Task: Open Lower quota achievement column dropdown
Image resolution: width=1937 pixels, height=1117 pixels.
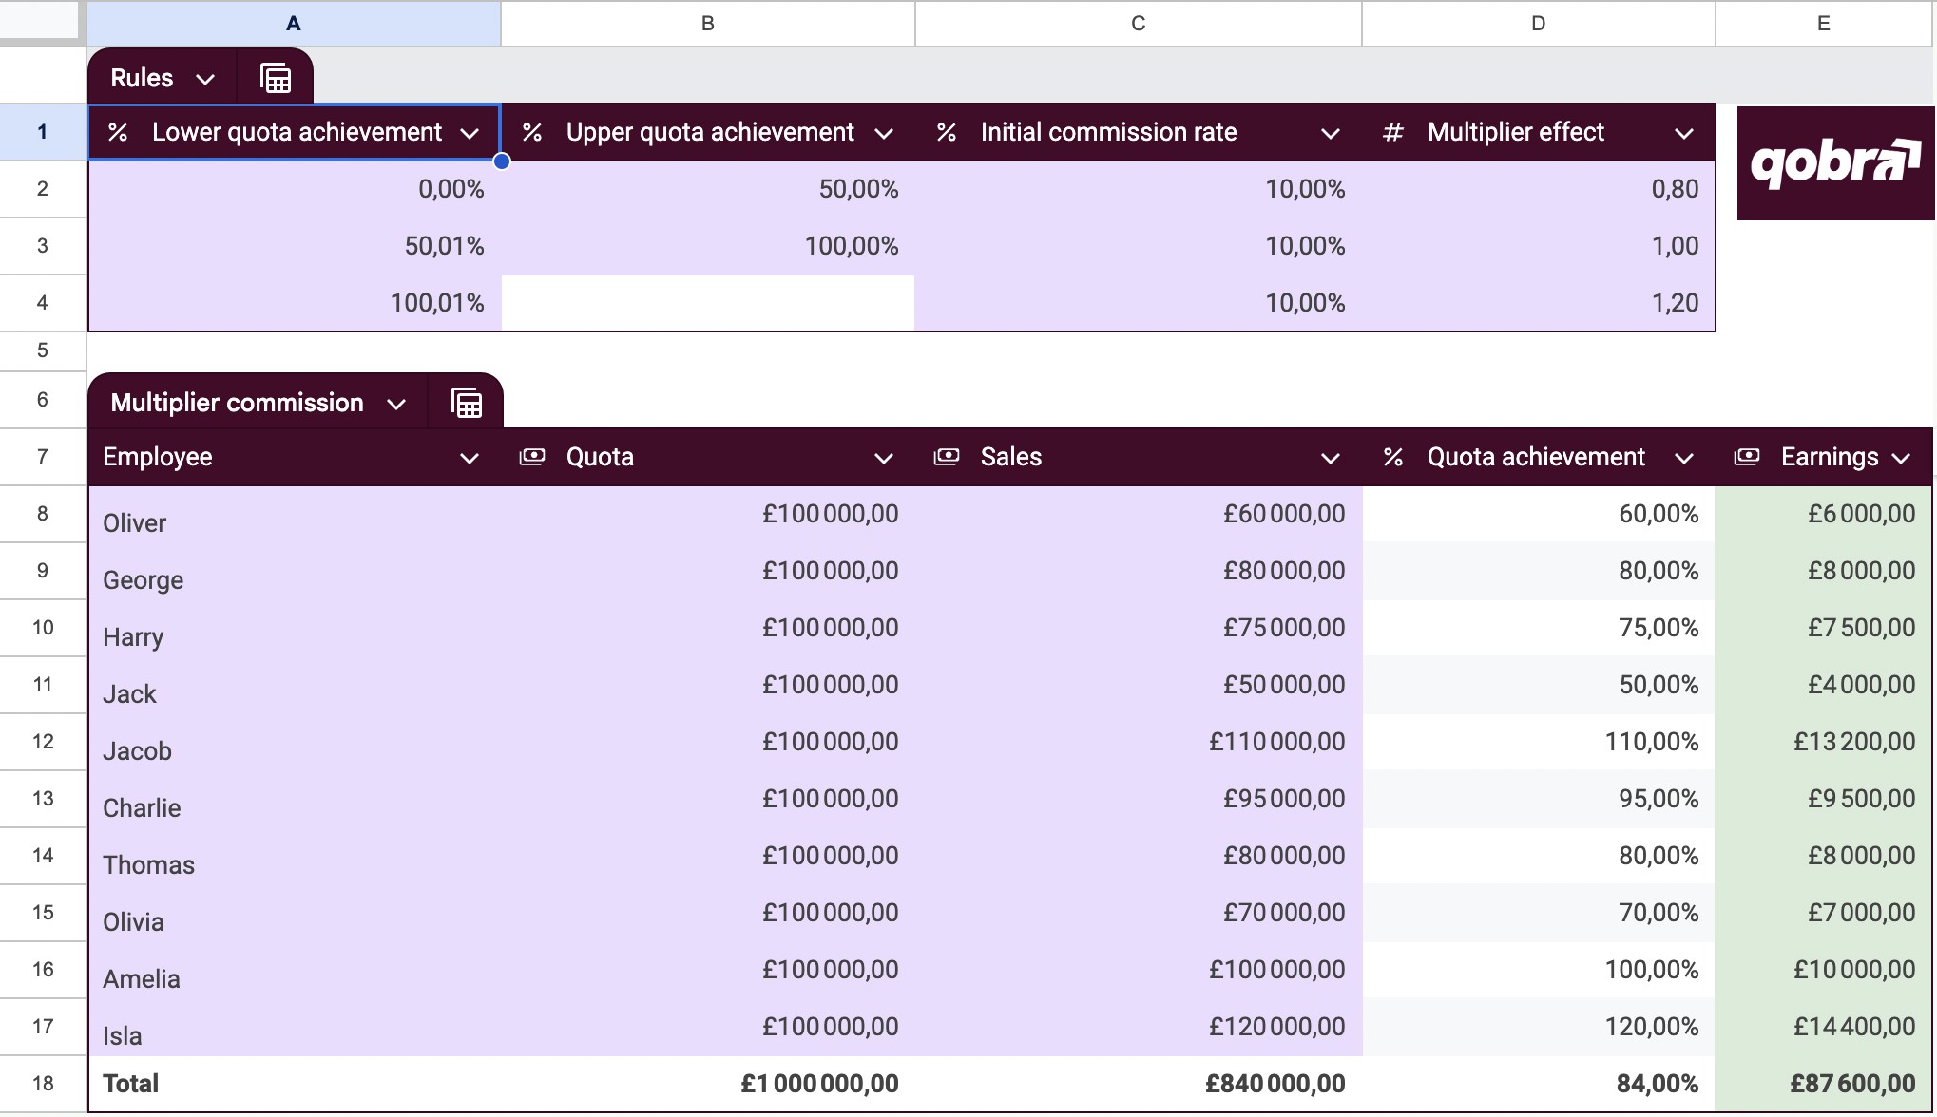Action: [x=470, y=133]
